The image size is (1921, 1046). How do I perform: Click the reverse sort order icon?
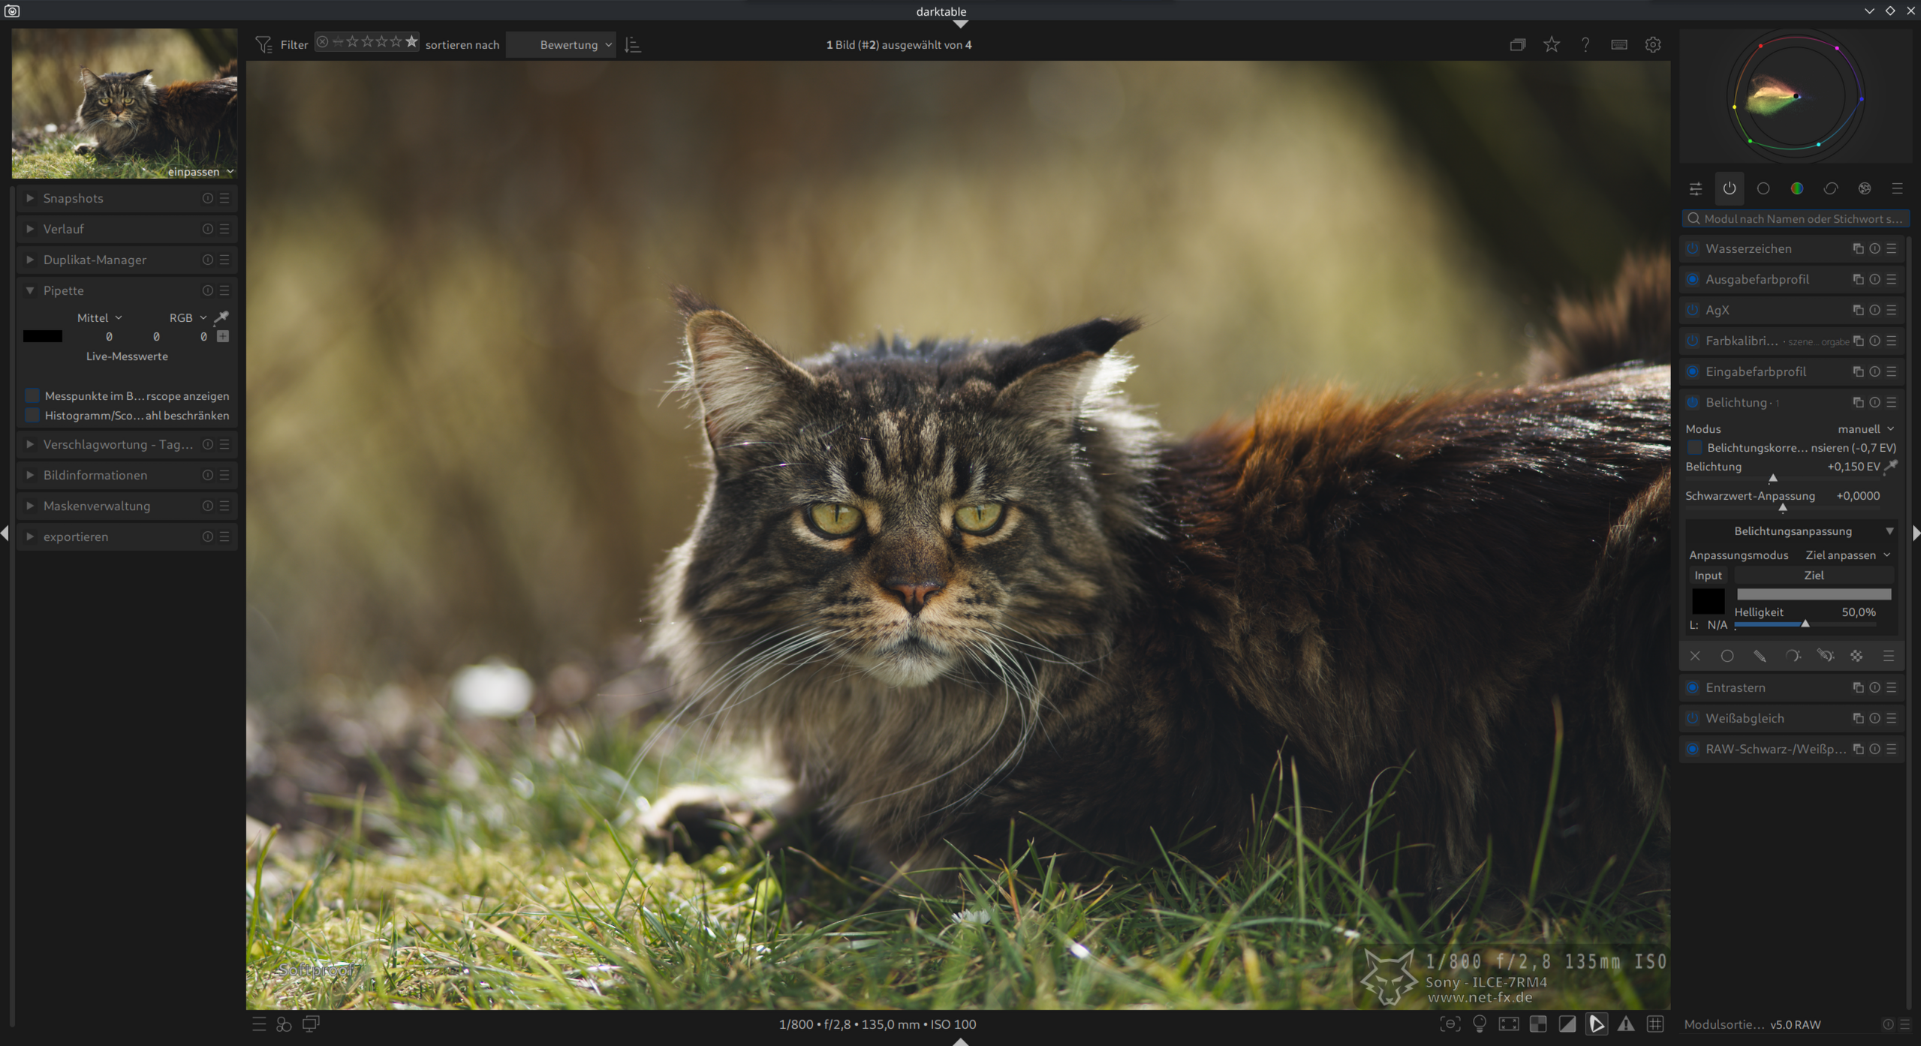(x=633, y=45)
